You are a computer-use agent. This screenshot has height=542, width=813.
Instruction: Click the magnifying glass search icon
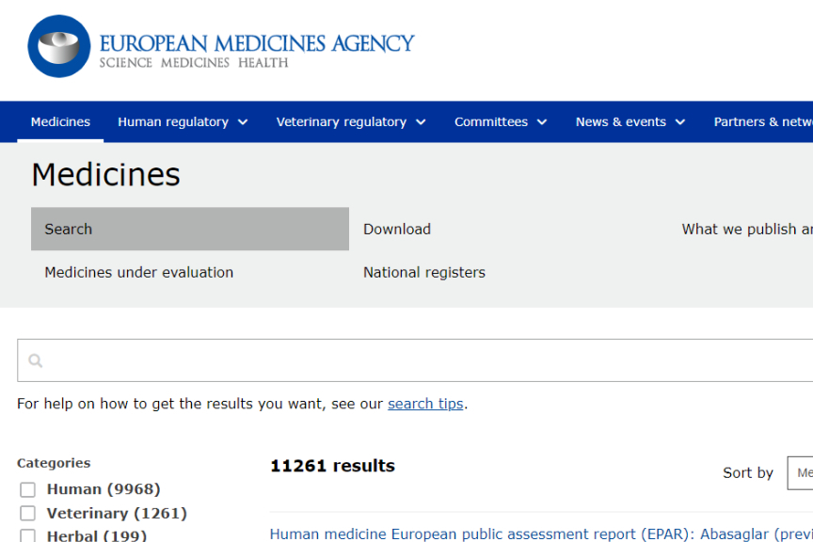pos(36,360)
